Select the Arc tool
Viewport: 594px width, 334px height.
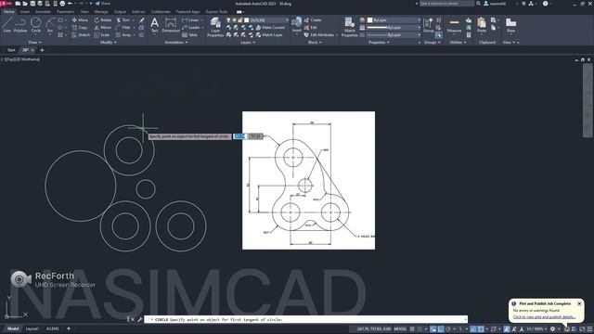point(49,25)
